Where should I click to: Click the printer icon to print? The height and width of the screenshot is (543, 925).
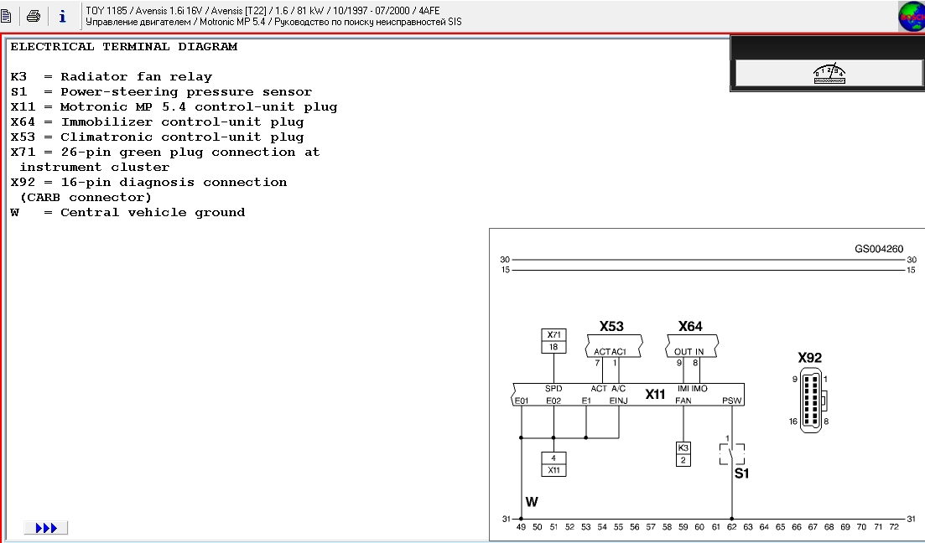34,16
